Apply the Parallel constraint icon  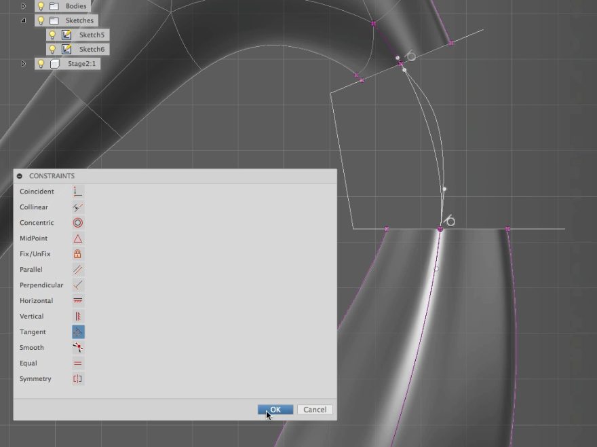coord(77,269)
